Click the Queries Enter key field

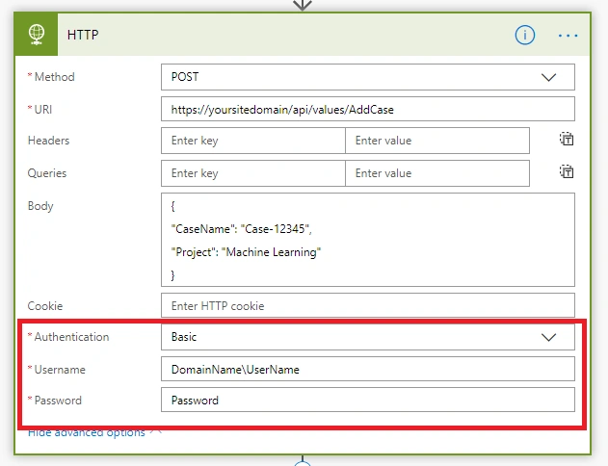click(x=253, y=173)
